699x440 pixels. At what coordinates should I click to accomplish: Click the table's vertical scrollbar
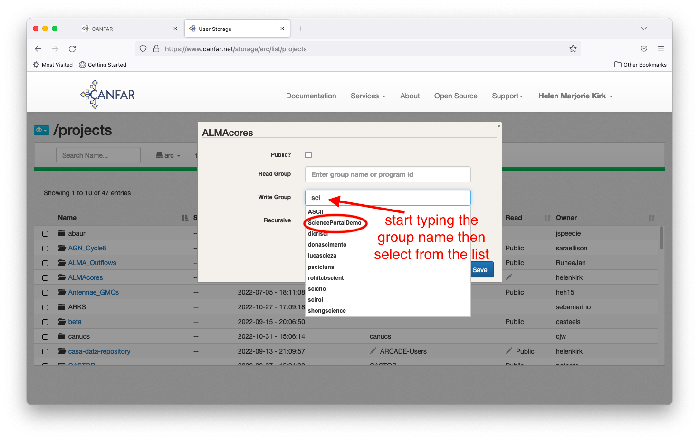pyautogui.click(x=661, y=238)
